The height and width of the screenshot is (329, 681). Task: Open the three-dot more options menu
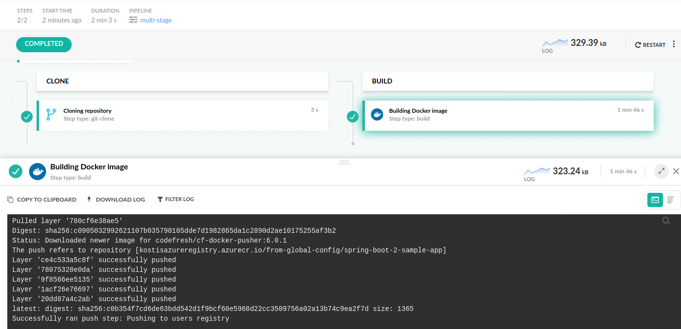(x=674, y=44)
